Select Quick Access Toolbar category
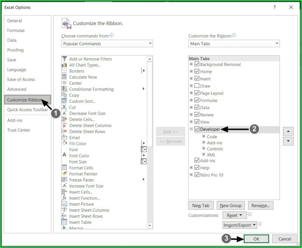 point(27,110)
